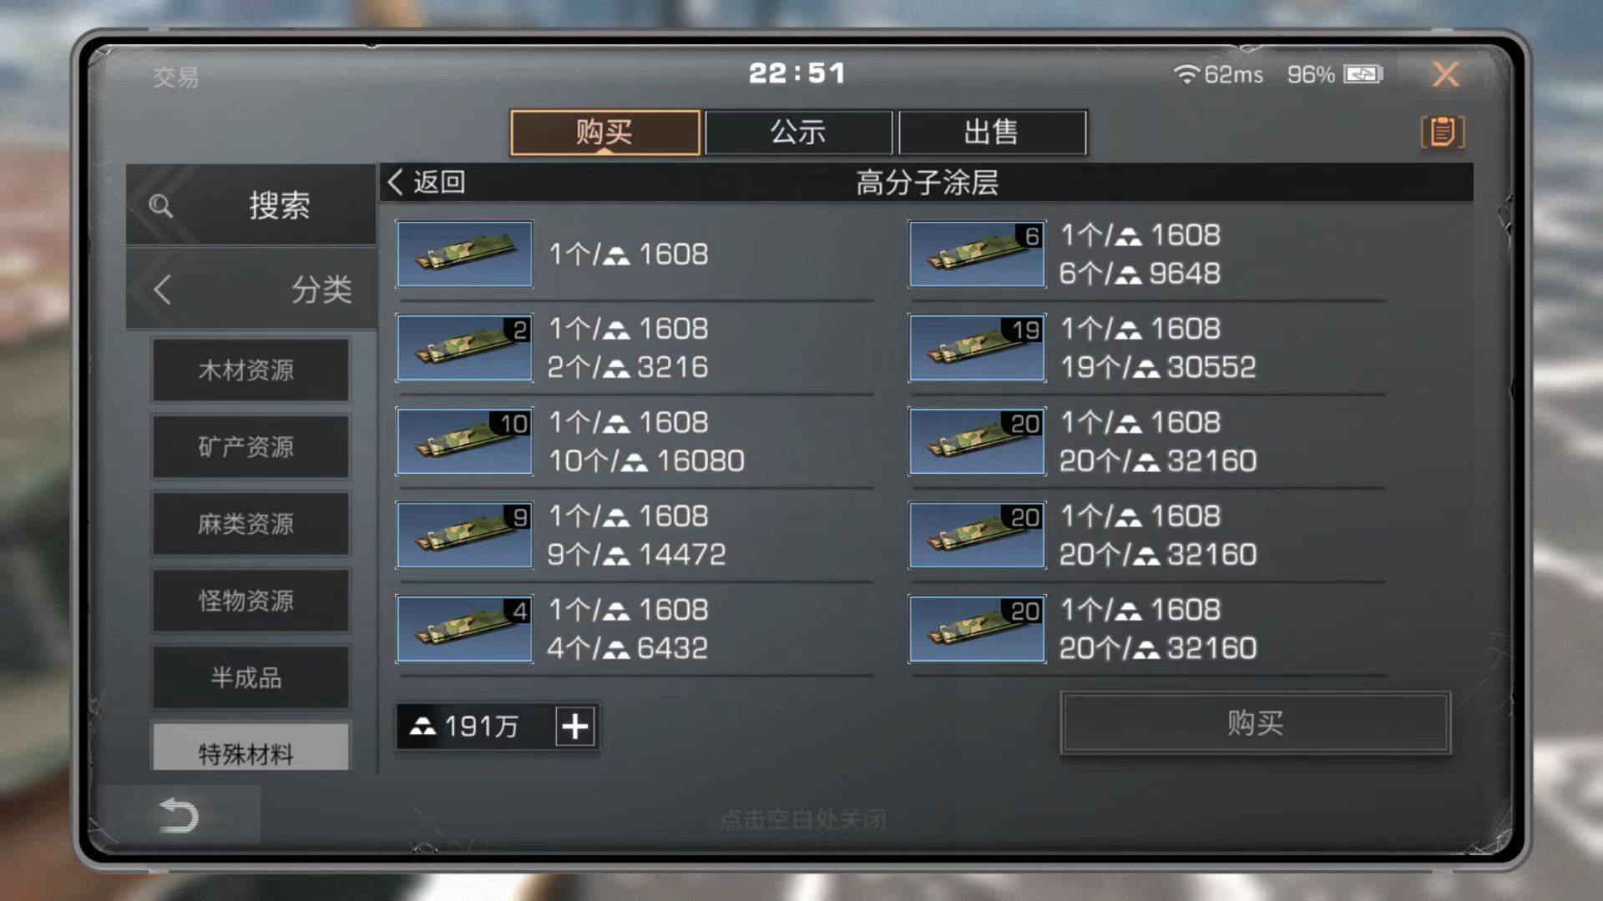Click the search magnifier icon
This screenshot has width=1603, height=901.
160,205
